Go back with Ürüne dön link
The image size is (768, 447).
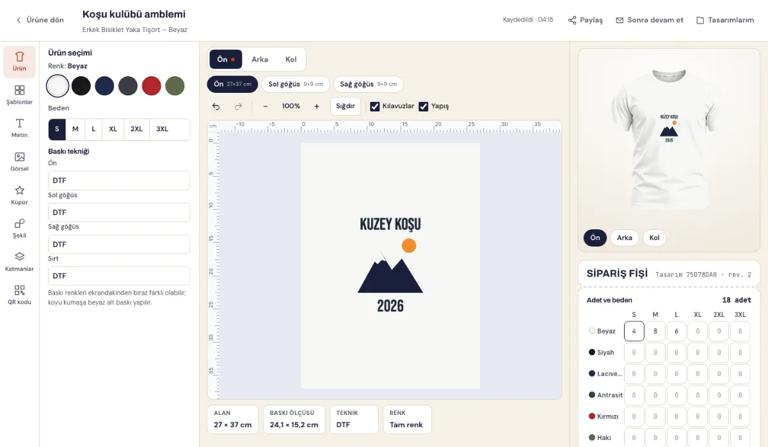point(40,20)
